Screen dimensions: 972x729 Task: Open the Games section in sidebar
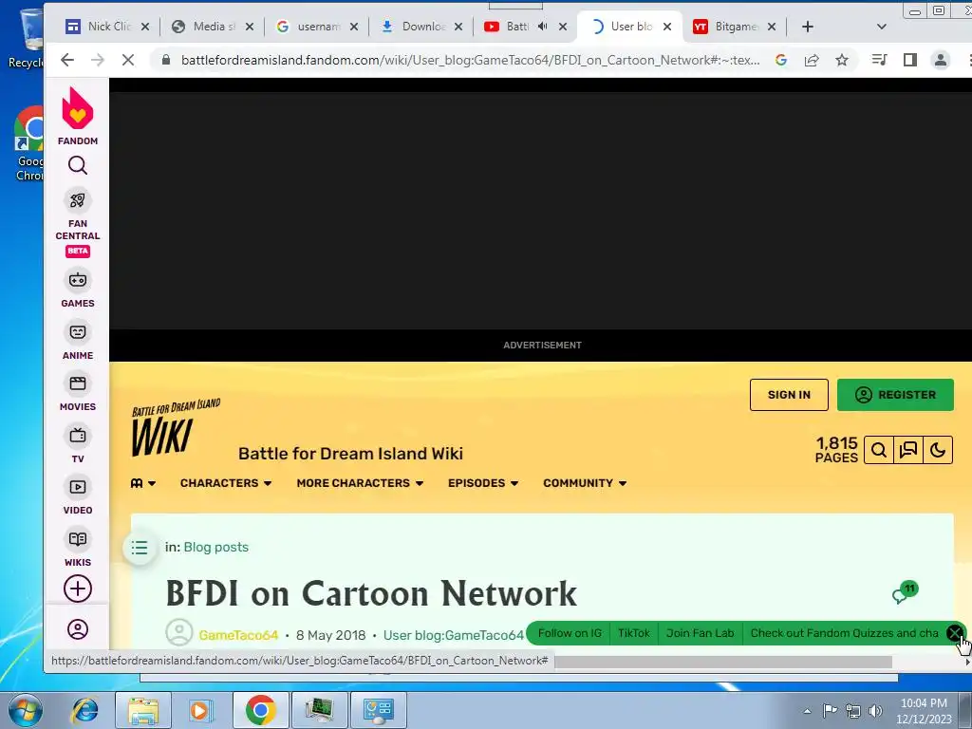click(78, 289)
